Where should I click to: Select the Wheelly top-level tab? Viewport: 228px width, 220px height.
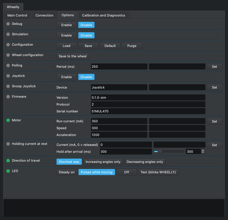click(x=13, y=7)
